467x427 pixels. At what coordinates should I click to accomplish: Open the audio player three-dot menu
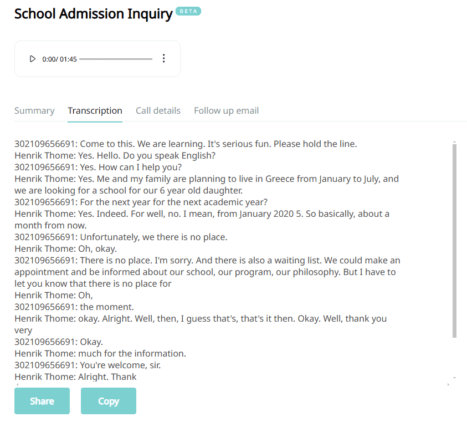click(x=163, y=59)
